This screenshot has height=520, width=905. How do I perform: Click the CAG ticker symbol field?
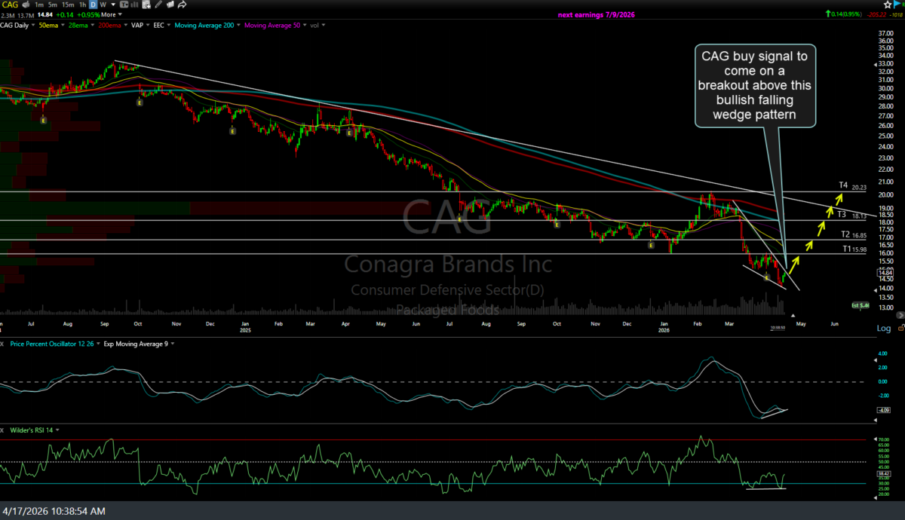pos(9,5)
